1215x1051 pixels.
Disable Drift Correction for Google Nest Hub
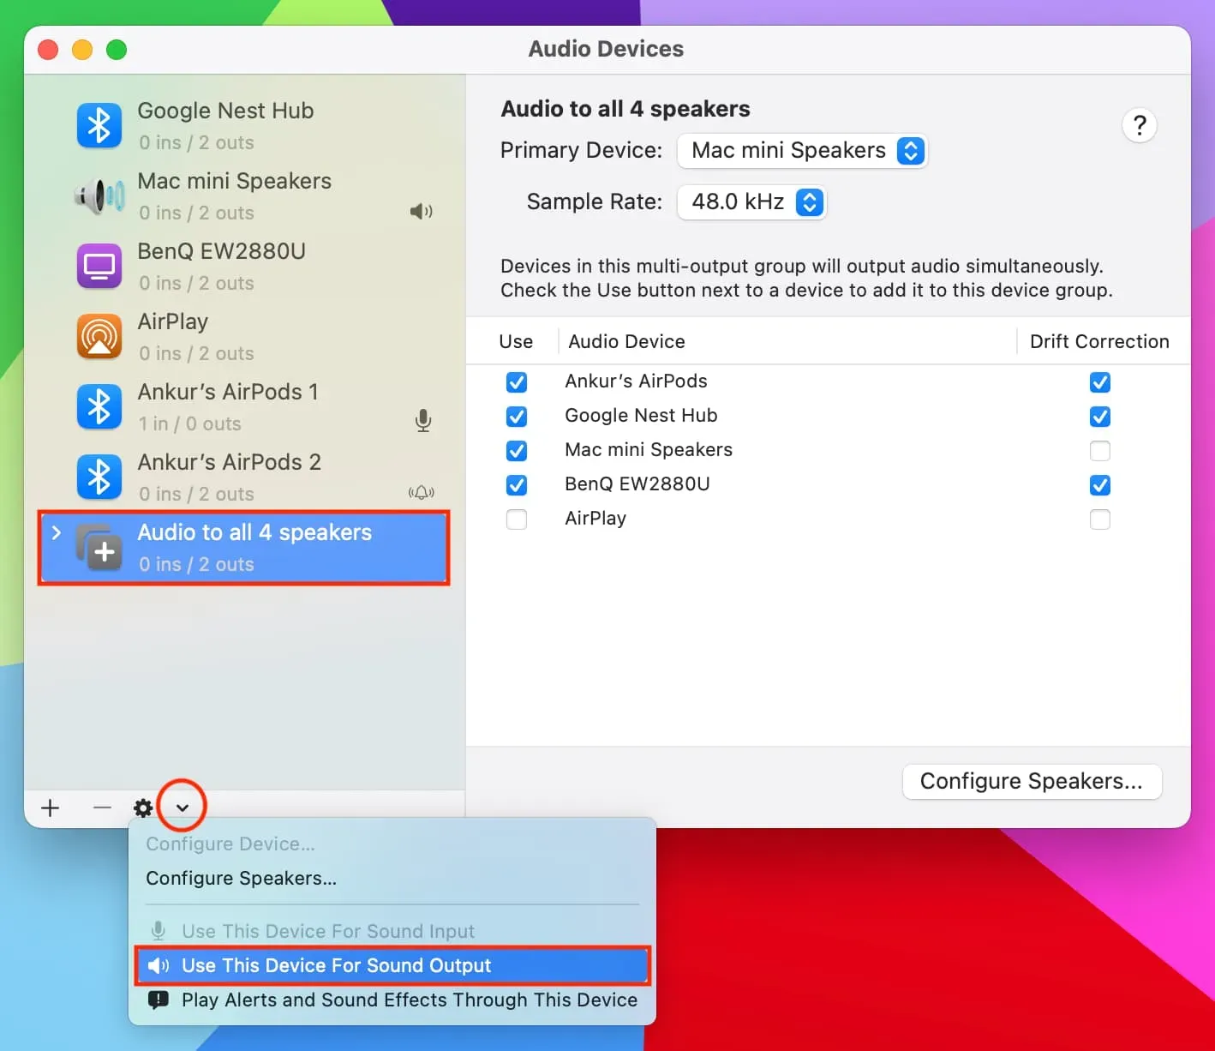point(1100,417)
